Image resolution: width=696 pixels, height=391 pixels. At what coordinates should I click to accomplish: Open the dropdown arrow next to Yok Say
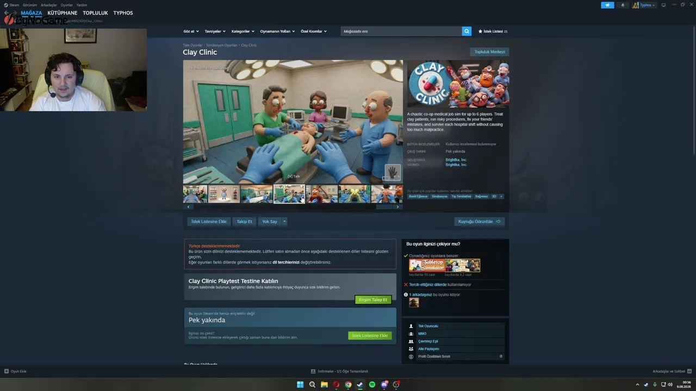click(x=284, y=222)
